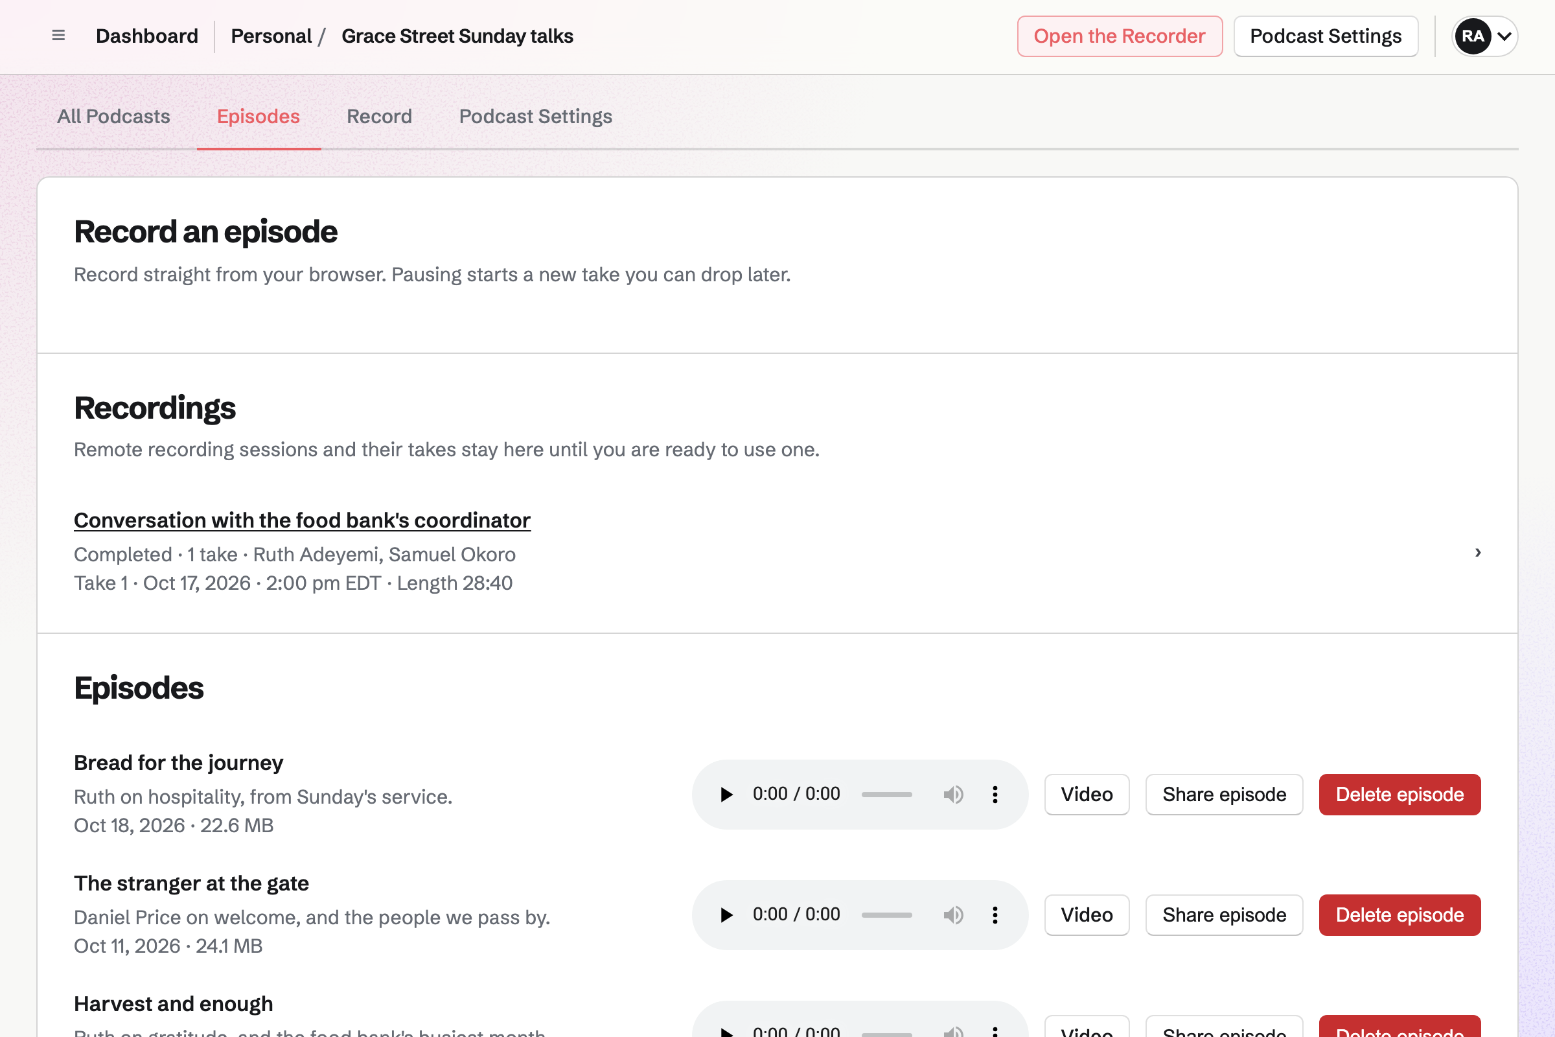Open more options for Bread for the journey audio
This screenshot has height=1037, width=1555.
pyautogui.click(x=995, y=795)
